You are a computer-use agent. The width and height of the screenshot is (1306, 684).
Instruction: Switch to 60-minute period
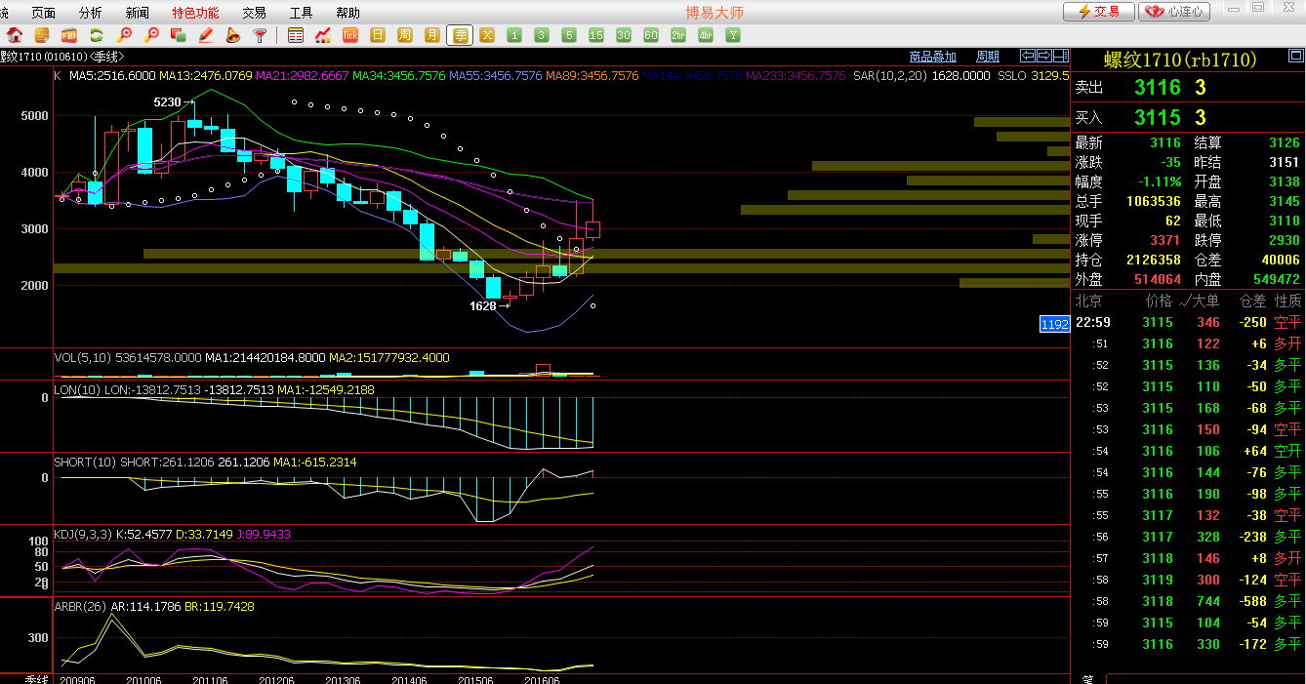[x=651, y=35]
